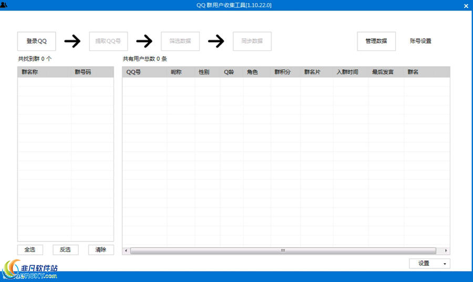Open the 设置 dropdown arrow
473x282 pixels.
coord(445,264)
